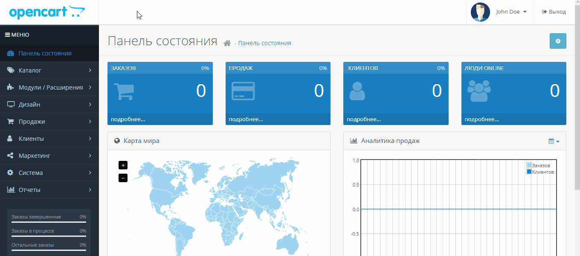This screenshot has width=580, height=256.
Task: Click the credit card icon in Продаж tile
Action: point(243,91)
